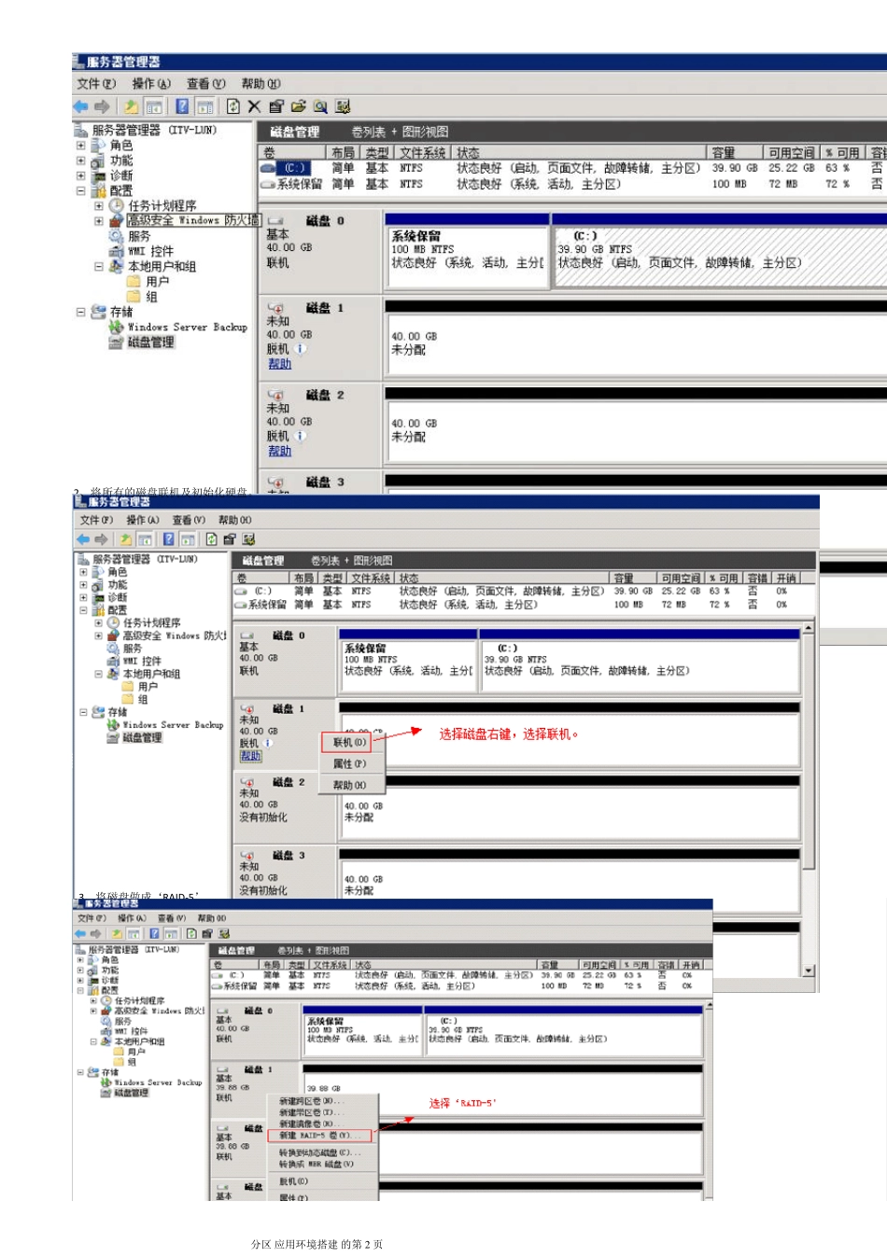
Task: Expand 功能 node in top window tree
Action: coord(80,161)
